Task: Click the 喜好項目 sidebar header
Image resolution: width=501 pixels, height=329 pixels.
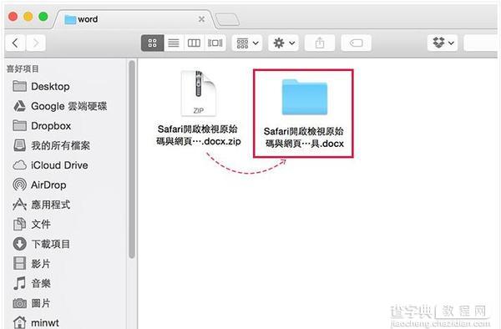Action: point(23,68)
